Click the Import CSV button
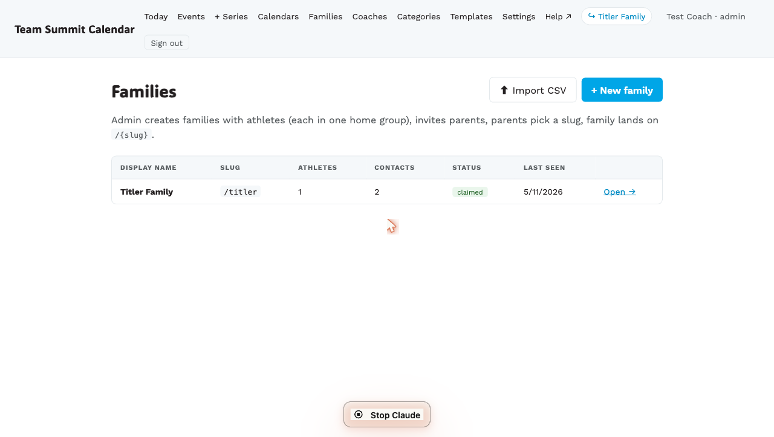774x437 pixels. click(x=533, y=90)
